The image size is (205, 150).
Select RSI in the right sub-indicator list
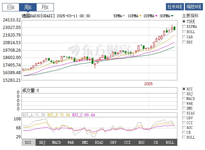point(184,89)
